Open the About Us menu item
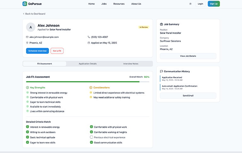Viewport: 242px width, 153px height. (136, 4)
